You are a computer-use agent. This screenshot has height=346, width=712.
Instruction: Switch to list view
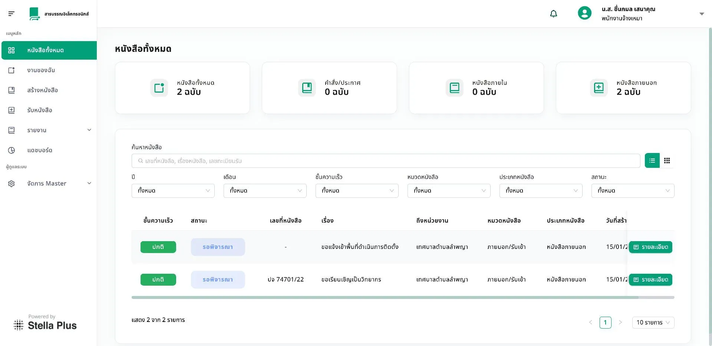(x=652, y=160)
